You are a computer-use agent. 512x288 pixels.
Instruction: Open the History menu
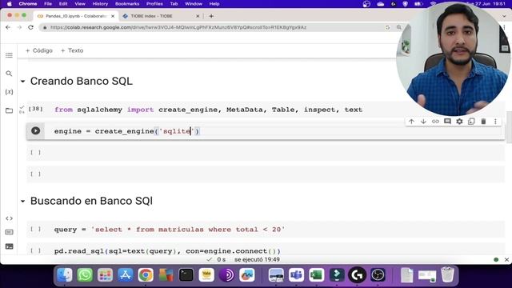coord(100,4)
